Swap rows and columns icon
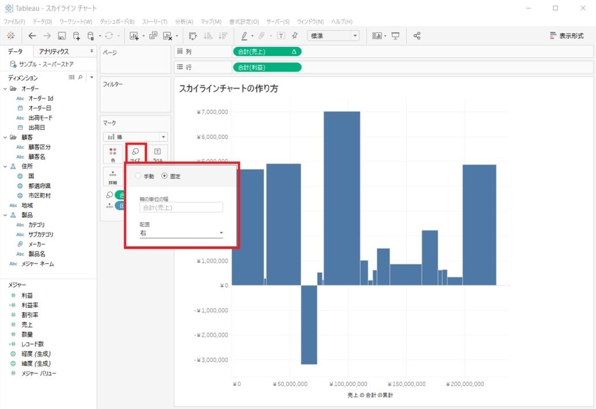Viewport: 596px width, 409px height. pyautogui.click(x=193, y=35)
